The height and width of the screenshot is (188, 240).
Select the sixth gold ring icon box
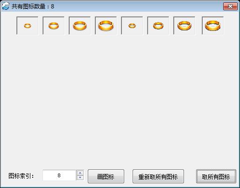tap(158, 26)
